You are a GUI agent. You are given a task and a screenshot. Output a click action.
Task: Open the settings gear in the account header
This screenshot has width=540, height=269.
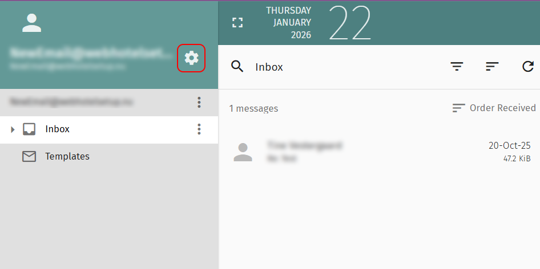pyautogui.click(x=191, y=58)
